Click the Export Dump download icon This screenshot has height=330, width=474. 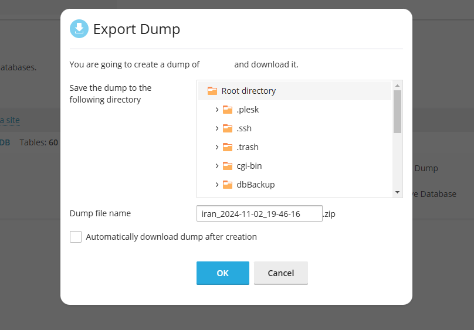coord(79,29)
